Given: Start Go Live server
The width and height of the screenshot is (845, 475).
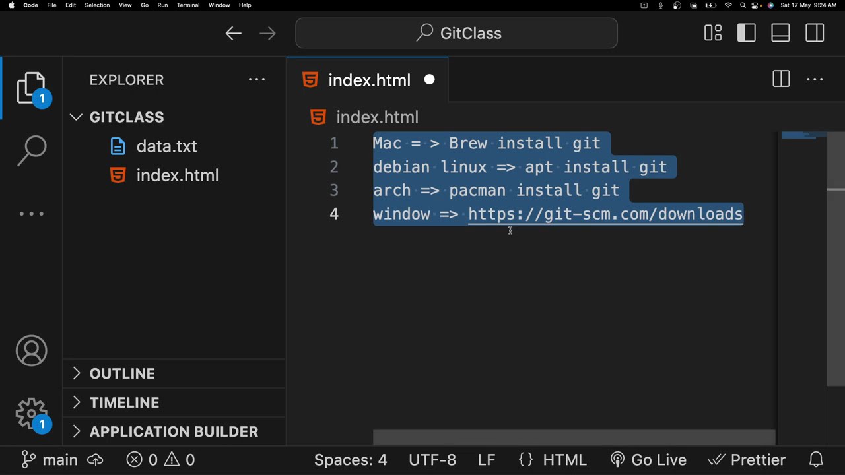Looking at the screenshot, I should (x=649, y=460).
